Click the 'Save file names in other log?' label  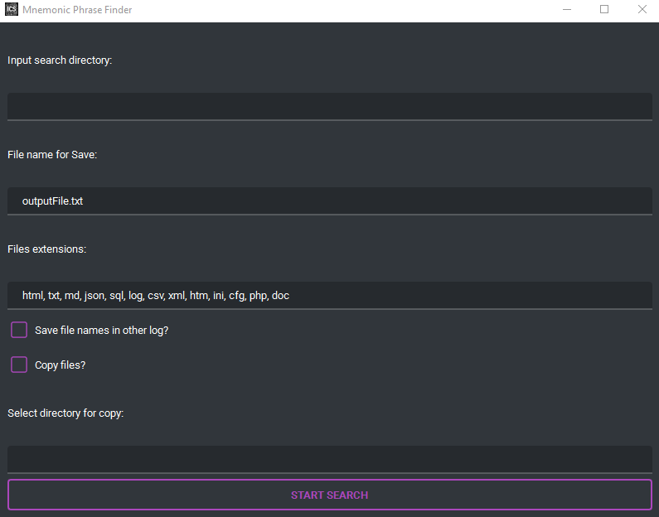(101, 330)
